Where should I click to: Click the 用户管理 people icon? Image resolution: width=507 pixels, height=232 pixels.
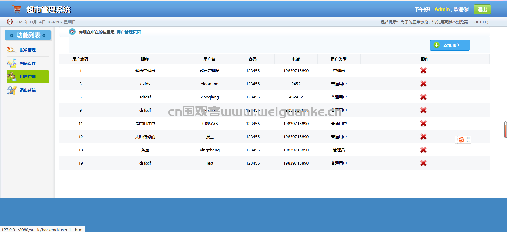tap(12, 77)
